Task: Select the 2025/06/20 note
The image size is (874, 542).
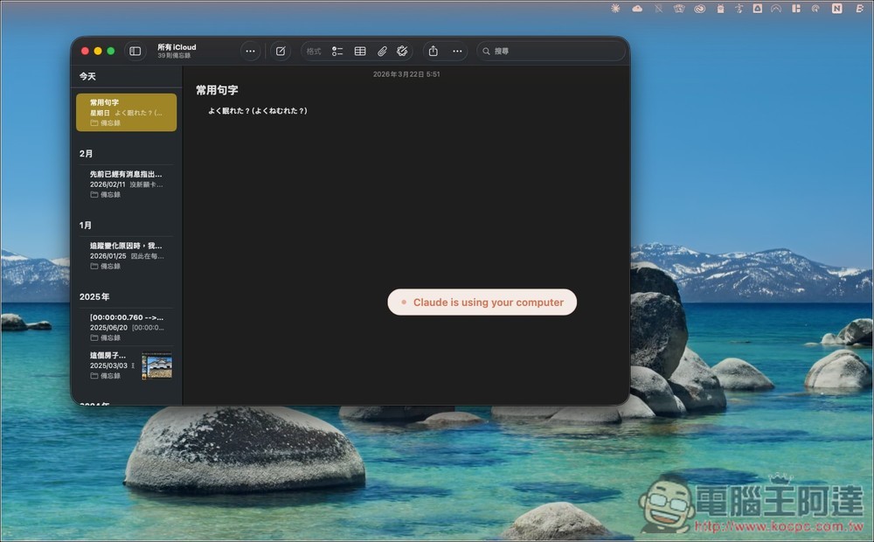Action: [125, 327]
